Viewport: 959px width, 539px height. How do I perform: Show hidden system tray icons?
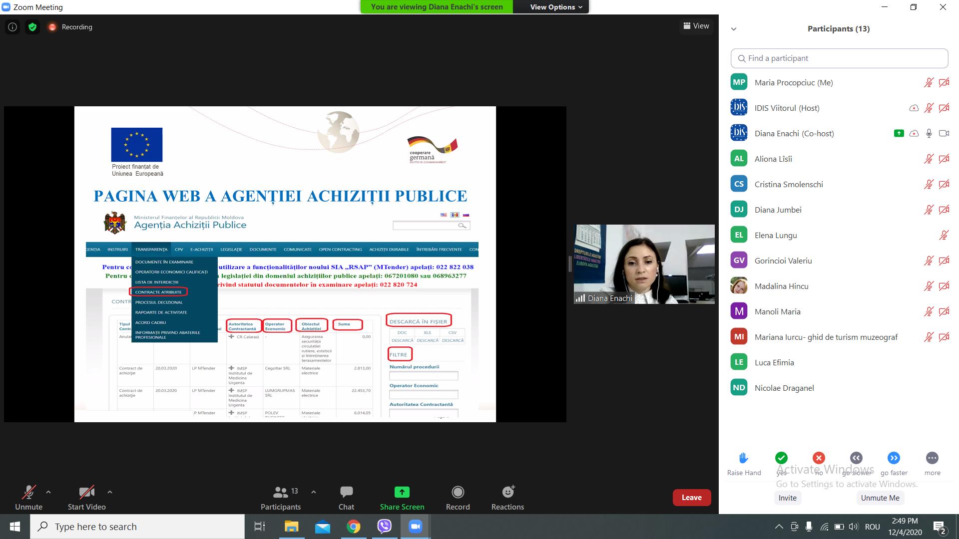(779, 527)
